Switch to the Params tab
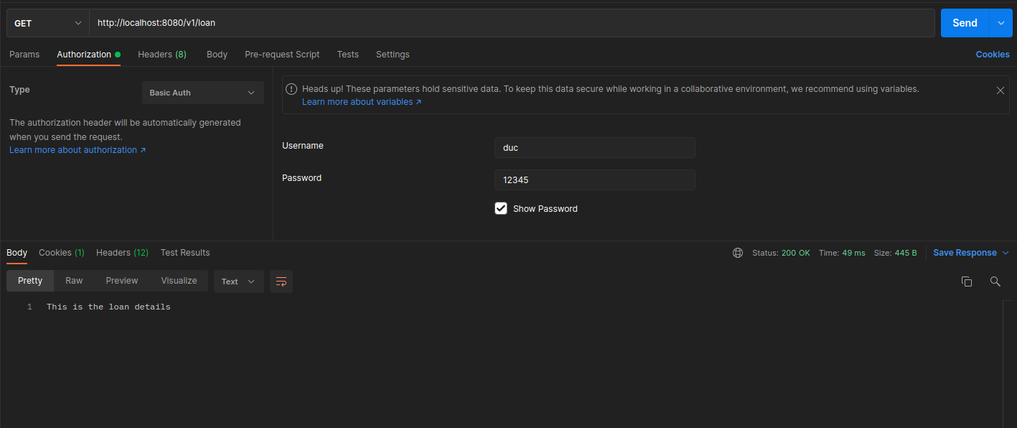 tap(24, 55)
